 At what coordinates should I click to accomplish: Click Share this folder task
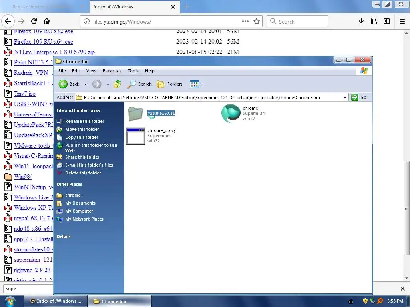pos(82,157)
